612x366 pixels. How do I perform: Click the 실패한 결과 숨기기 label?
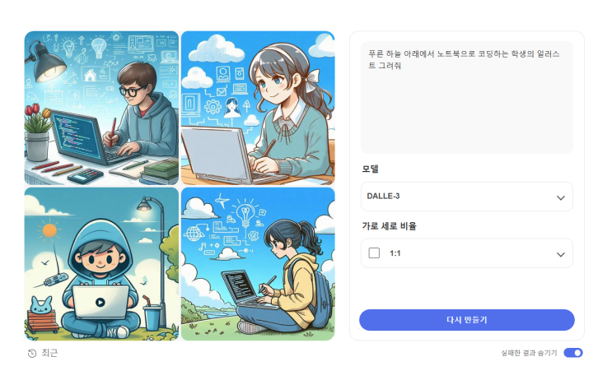tap(529, 353)
